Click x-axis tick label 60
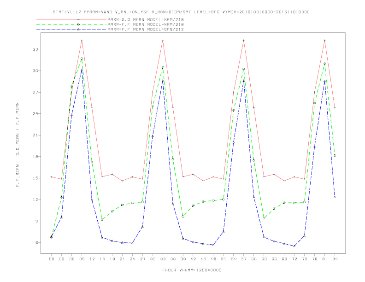This screenshot has width=365, height=282. 254,259
